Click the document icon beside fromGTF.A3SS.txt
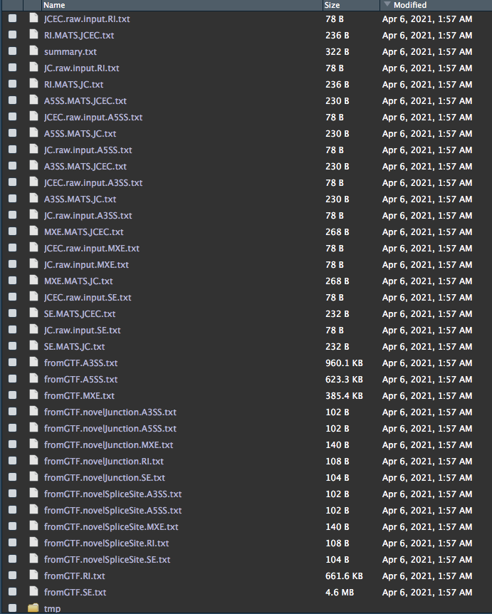 pos(33,363)
